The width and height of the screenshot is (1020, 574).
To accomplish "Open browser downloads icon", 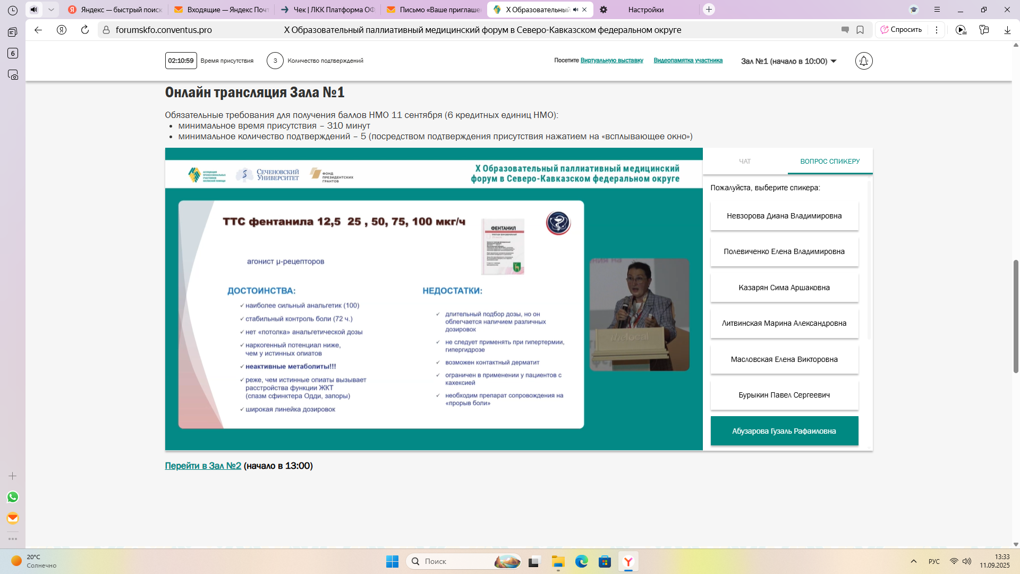I will 1007,30.
